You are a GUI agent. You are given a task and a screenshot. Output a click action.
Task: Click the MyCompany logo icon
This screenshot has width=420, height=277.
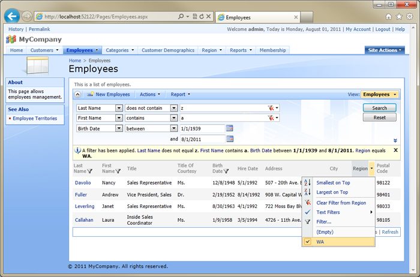point(11,40)
